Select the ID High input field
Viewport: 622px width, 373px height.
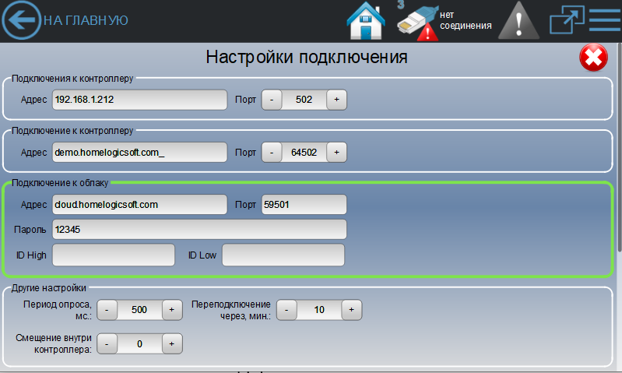point(113,255)
